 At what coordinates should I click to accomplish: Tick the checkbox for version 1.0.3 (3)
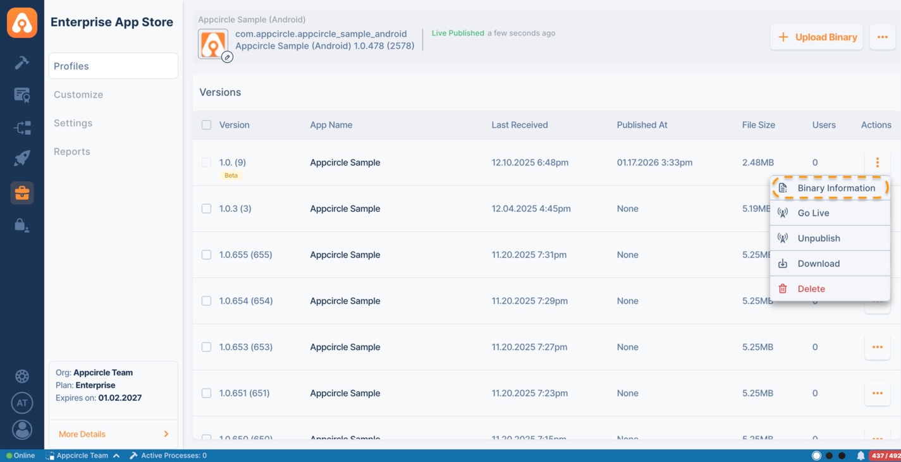(206, 209)
